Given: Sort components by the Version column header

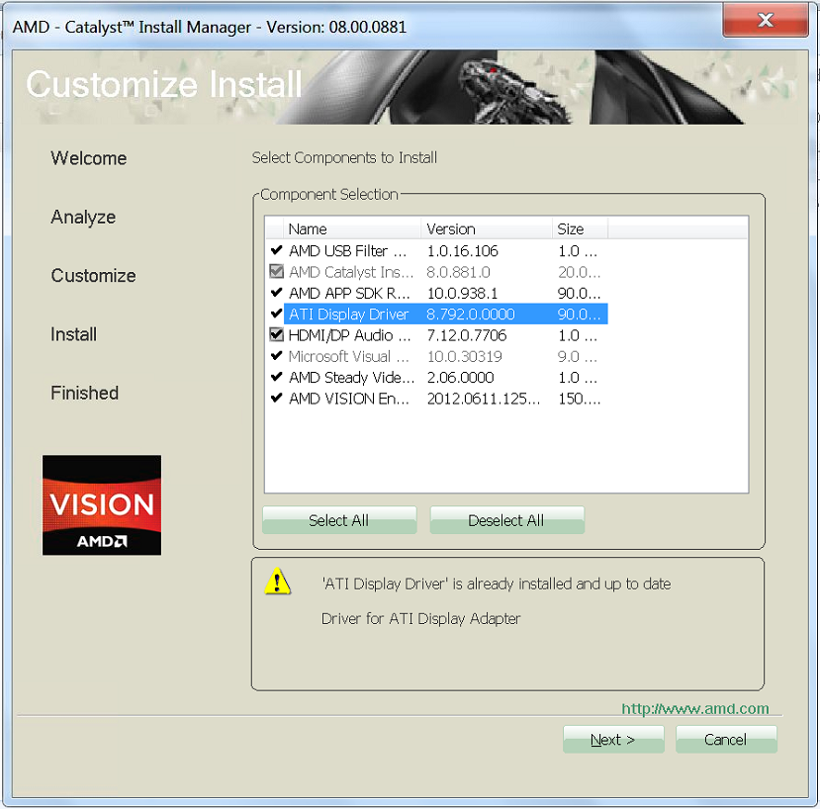Looking at the screenshot, I should click(x=487, y=229).
